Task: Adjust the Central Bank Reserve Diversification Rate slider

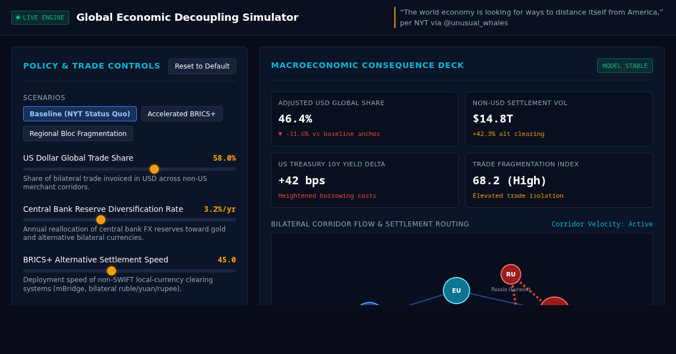Action: click(x=130, y=220)
